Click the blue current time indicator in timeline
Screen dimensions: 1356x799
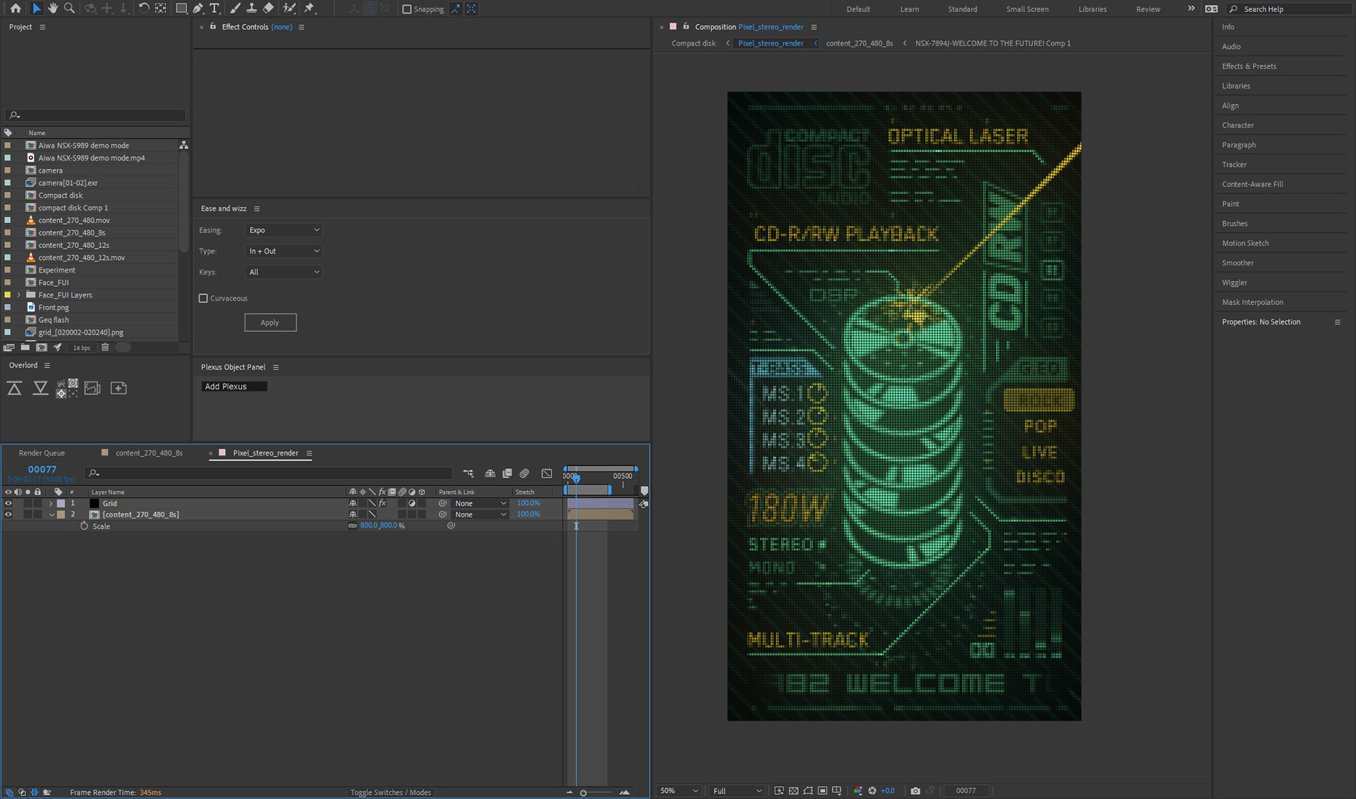(576, 478)
